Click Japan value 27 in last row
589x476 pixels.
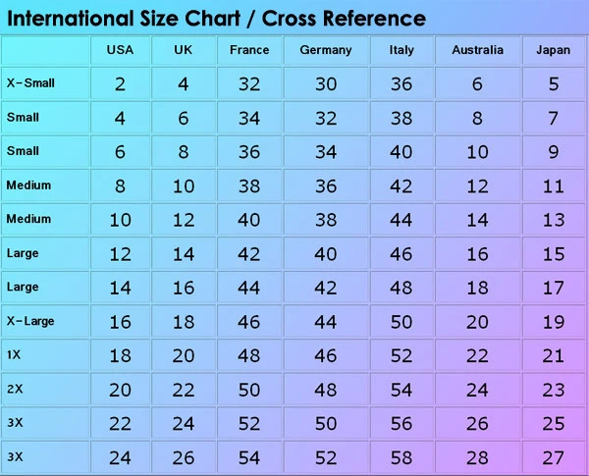point(553,458)
